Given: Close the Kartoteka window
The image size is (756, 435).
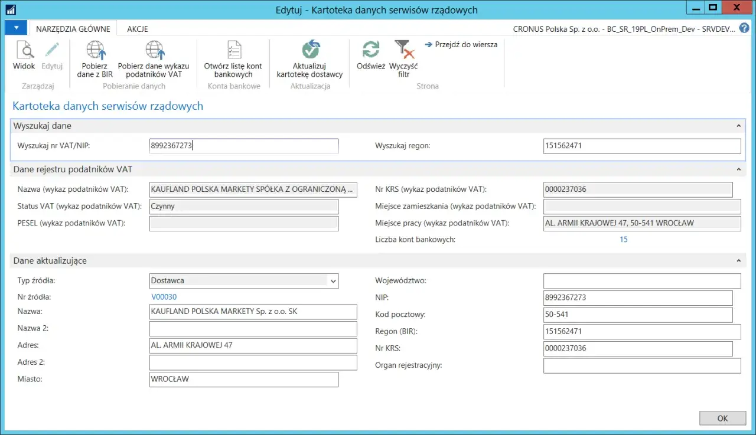Looking at the screenshot, I should [737, 8].
